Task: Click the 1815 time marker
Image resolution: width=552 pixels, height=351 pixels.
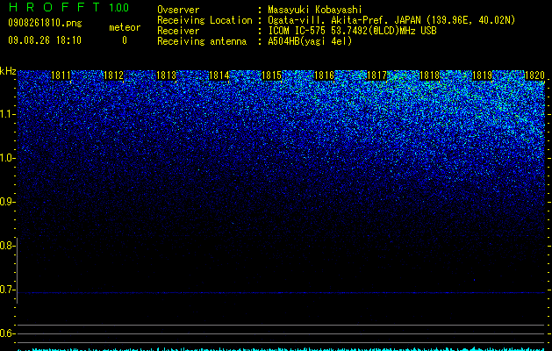Action: pos(271,75)
